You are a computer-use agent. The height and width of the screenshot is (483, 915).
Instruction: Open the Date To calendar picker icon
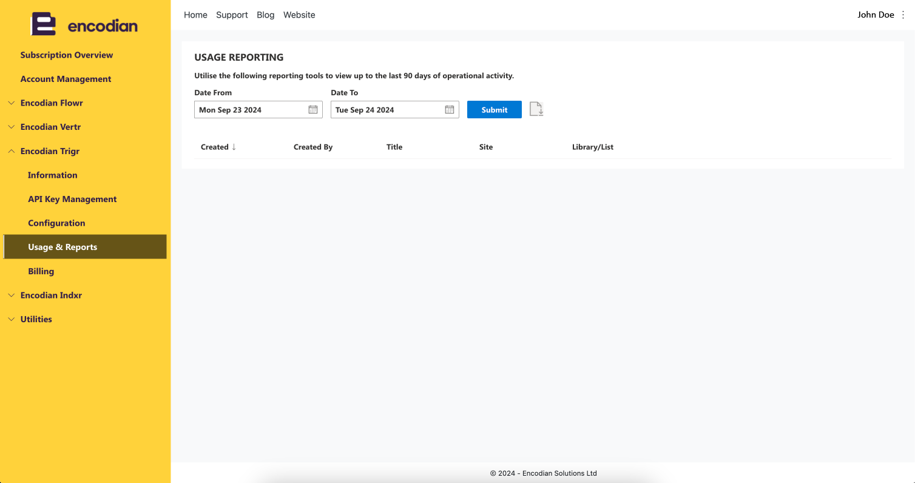tap(450, 110)
